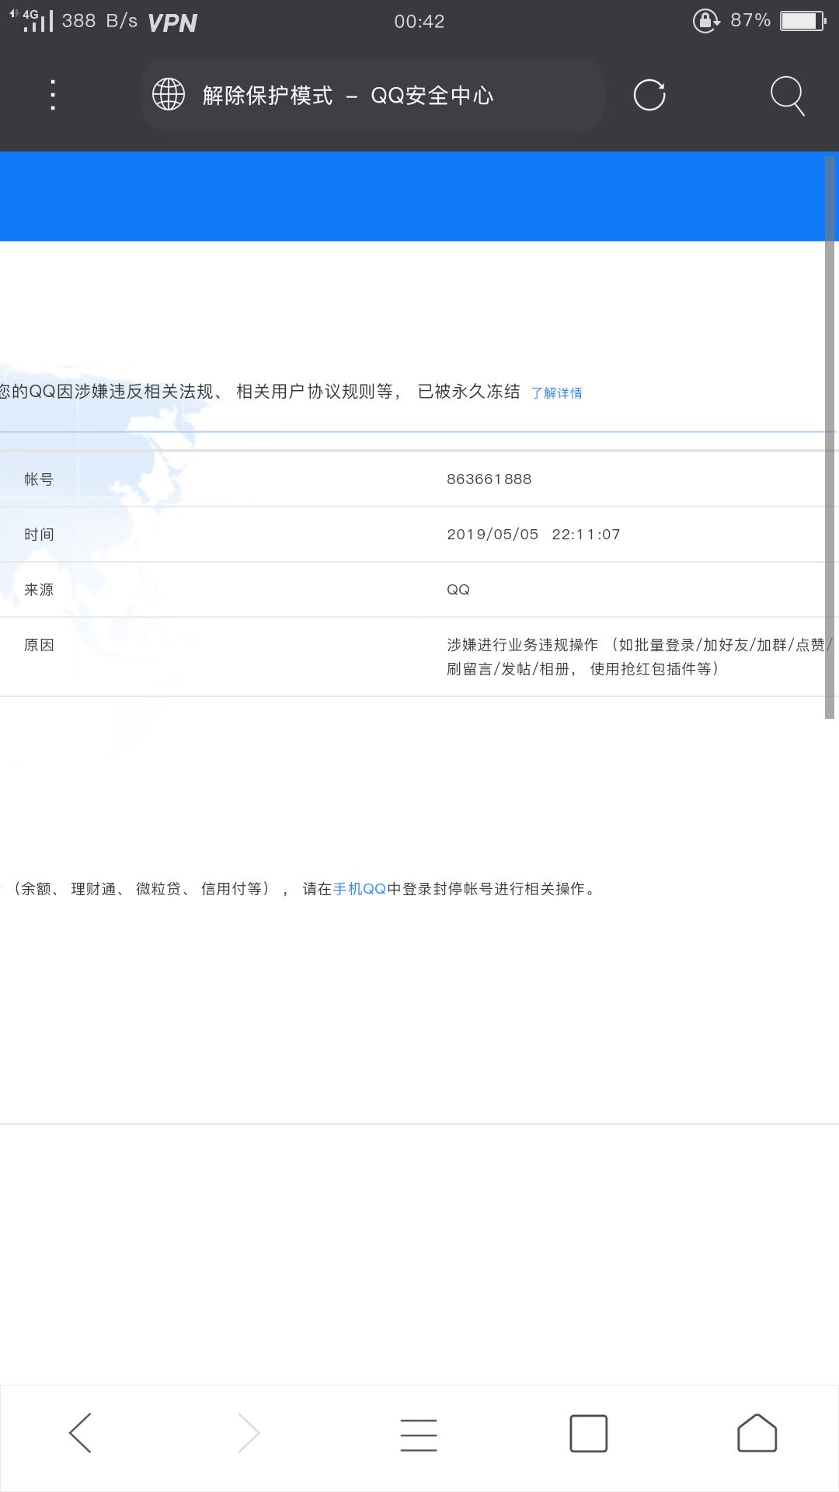
Task: Click the page's vertical scrollbar
Action: (x=829, y=435)
